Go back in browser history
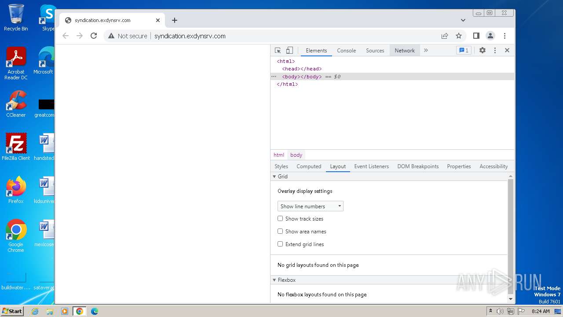 (x=66, y=36)
